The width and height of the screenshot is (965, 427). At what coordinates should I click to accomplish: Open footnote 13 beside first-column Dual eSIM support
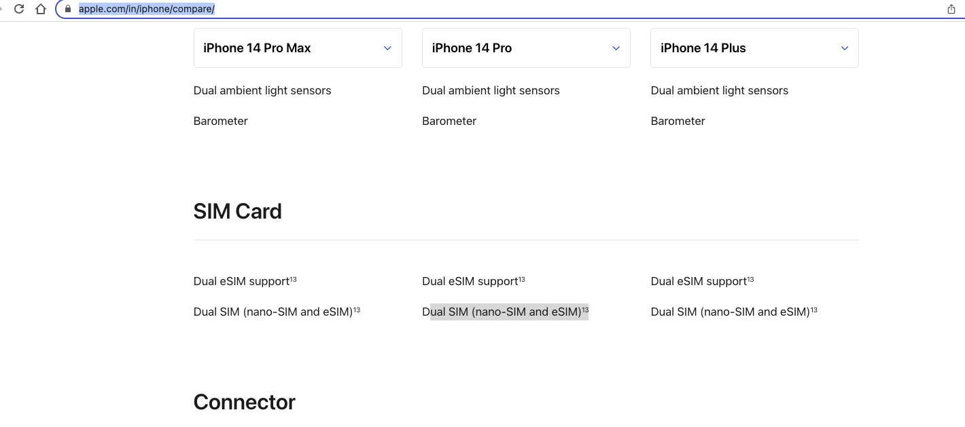(294, 279)
